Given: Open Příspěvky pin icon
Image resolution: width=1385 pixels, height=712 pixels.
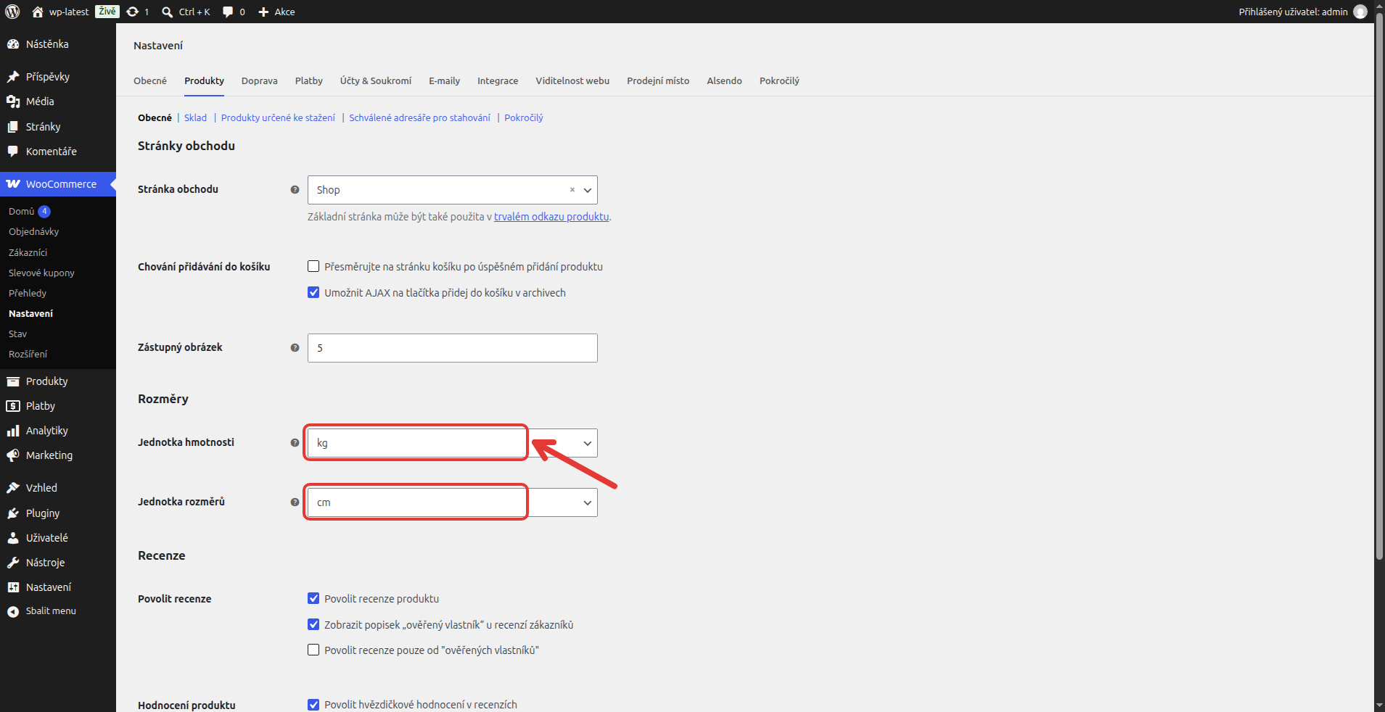Looking at the screenshot, I should [13, 77].
